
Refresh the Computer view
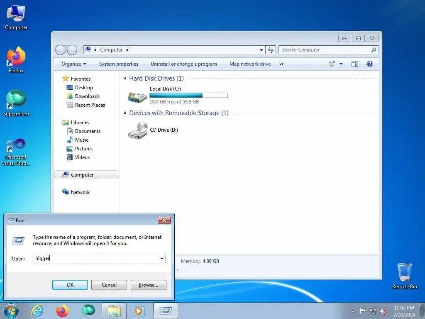pos(271,50)
